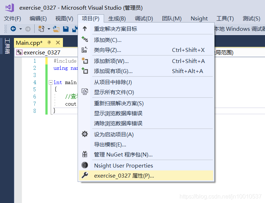The height and width of the screenshot is (203, 265).
Task: Click the class wizard icon
Action: point(84,49)
